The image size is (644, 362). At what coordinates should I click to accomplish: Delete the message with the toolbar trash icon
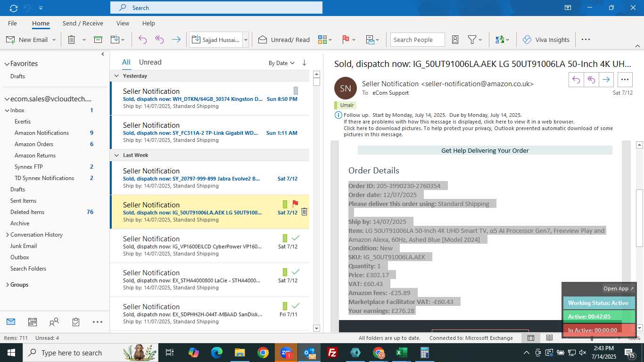(x=71, y=40)
